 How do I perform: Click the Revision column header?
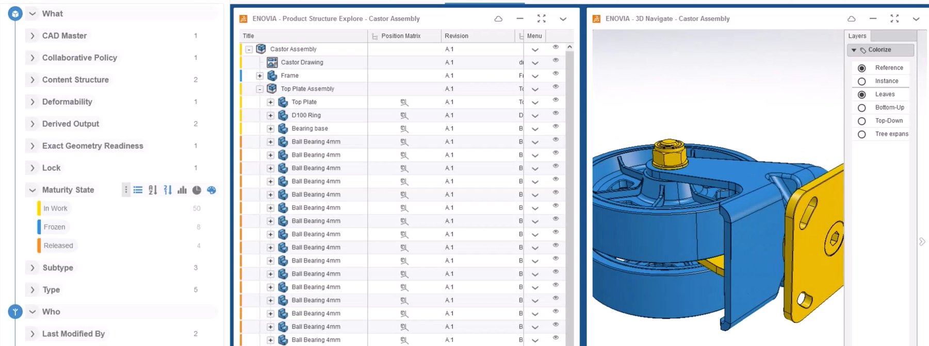pos(457,36)
